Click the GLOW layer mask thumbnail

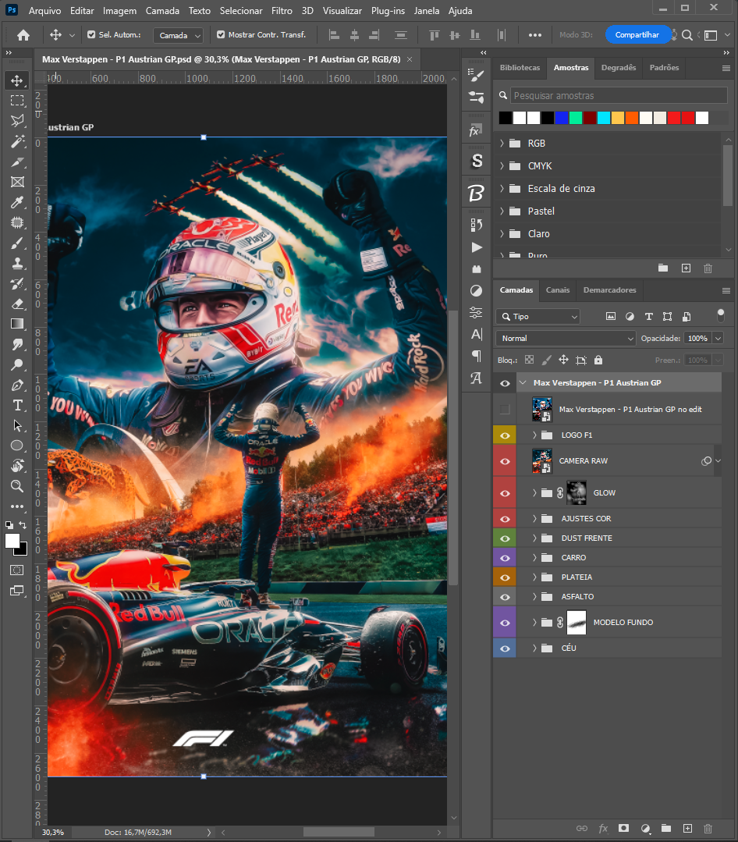pyautogui.click(x=577, y=493)
